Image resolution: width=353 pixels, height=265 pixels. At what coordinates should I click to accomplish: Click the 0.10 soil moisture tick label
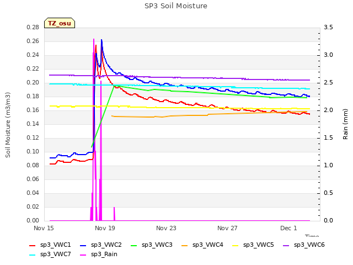click(x=33, y=151)
